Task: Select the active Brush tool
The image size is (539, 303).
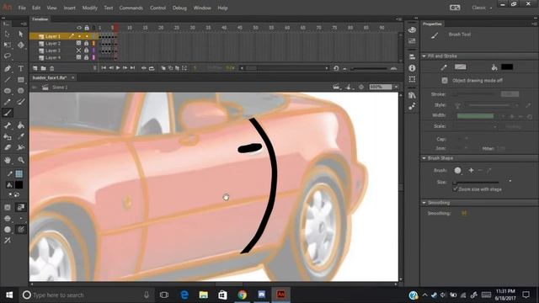Action: coord(8,113)
